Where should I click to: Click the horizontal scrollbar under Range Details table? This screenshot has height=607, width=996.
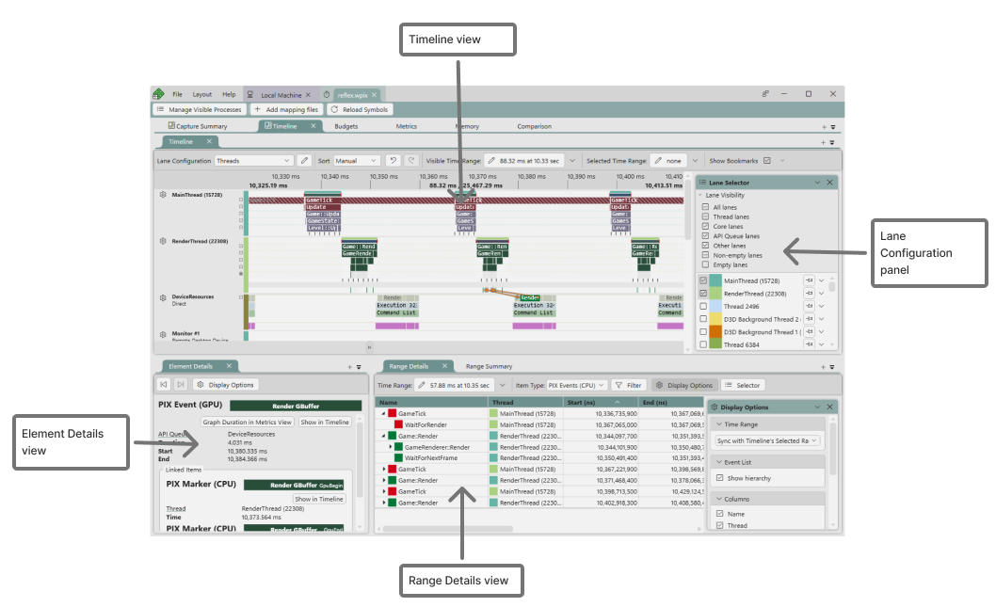pos(448,528)
